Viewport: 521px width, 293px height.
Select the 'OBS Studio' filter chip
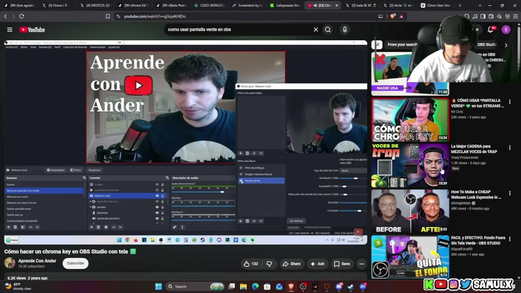487,45
